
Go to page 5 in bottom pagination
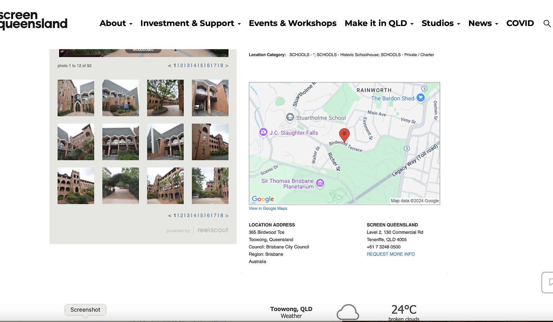coord(201,215)
